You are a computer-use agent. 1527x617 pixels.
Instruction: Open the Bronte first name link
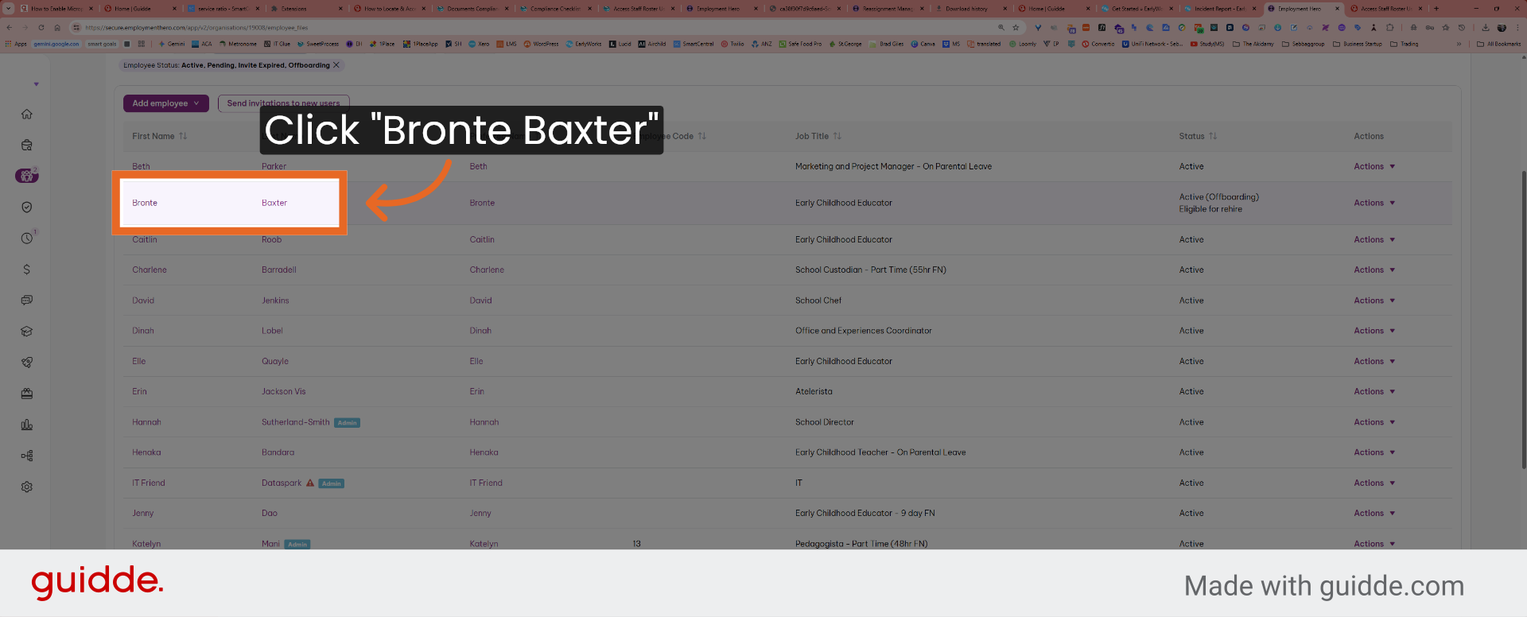[145, 203]
